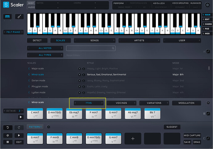Click the SUGGEST button

pyautogui.click(x=172, y=127)
